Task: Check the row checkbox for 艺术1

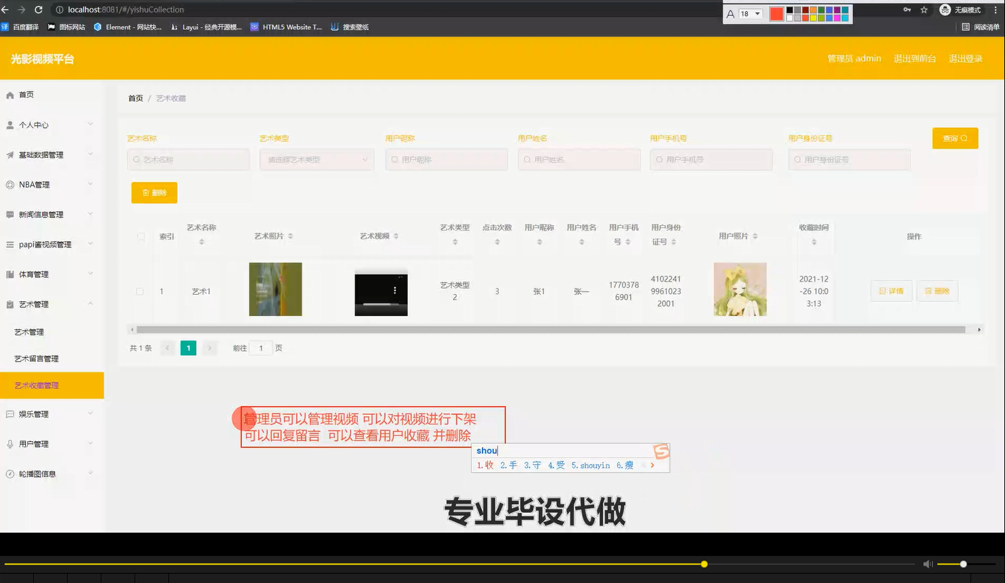Action: 141,290
